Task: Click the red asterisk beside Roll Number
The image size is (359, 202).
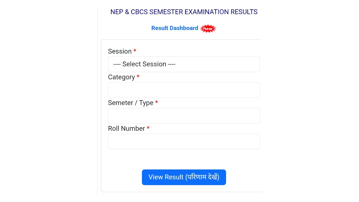Action: click(148, 128)
